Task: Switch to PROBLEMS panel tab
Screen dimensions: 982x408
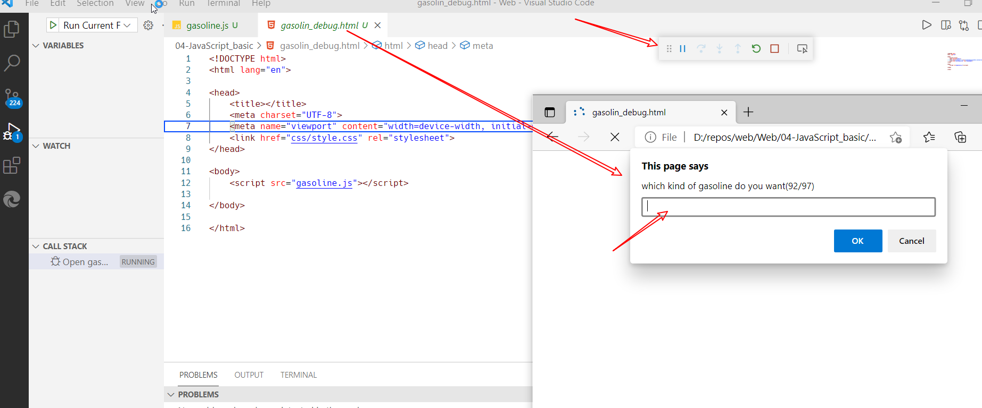Action: (x=199, y=375)
